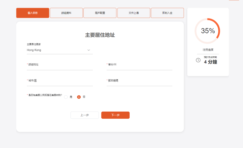Switch to the 即刻入金 tab
This screenshot has height=148, width=243.
[x=167, y=13]
